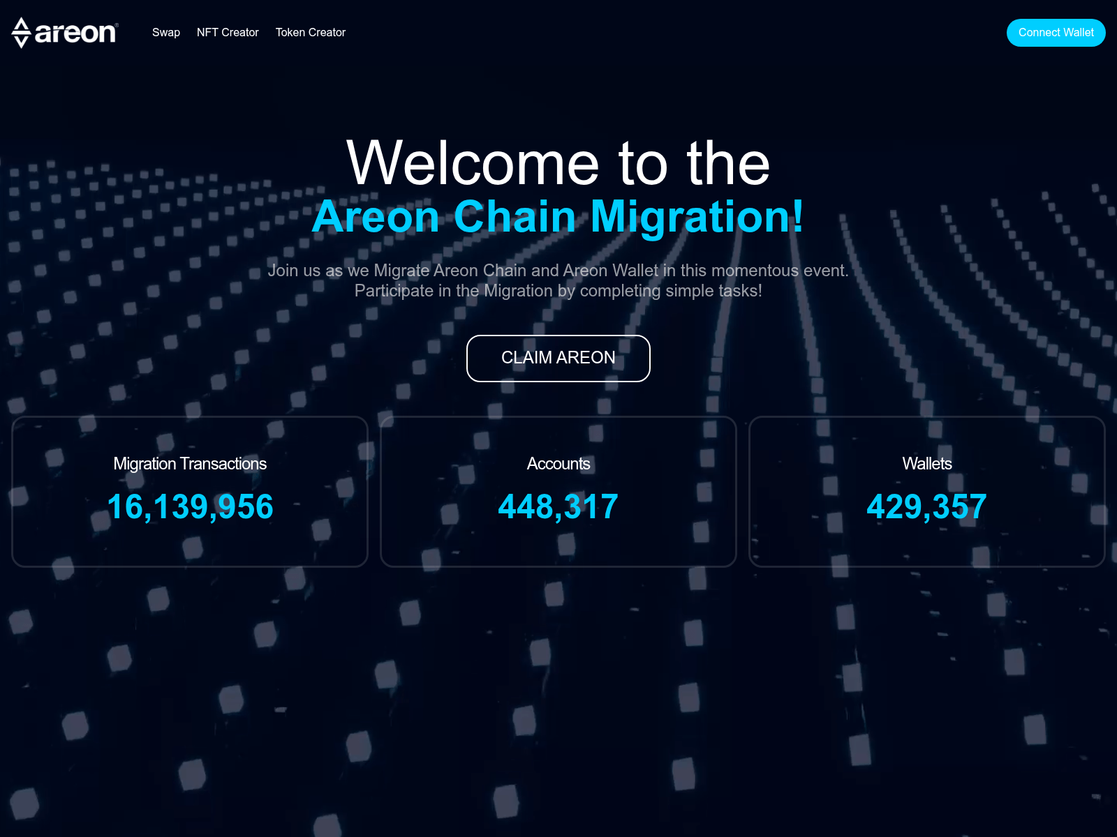
Task: Open the Swap page
Action: click(166, 33)
